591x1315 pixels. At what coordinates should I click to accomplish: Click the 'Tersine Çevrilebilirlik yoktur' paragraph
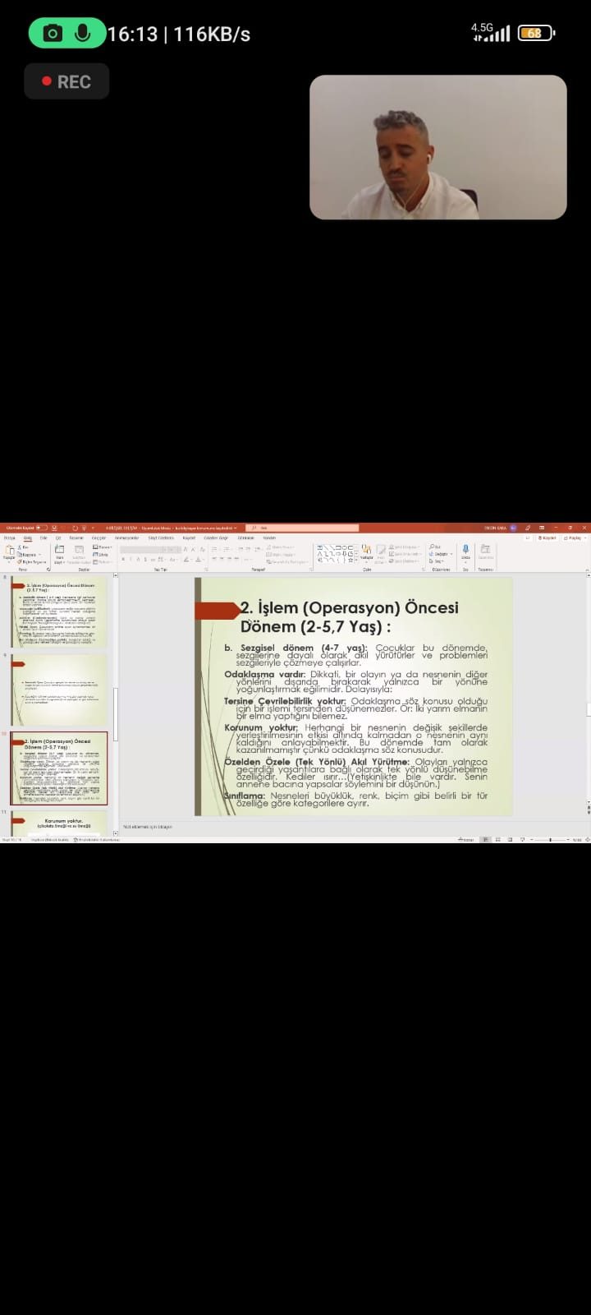[355, 708]
